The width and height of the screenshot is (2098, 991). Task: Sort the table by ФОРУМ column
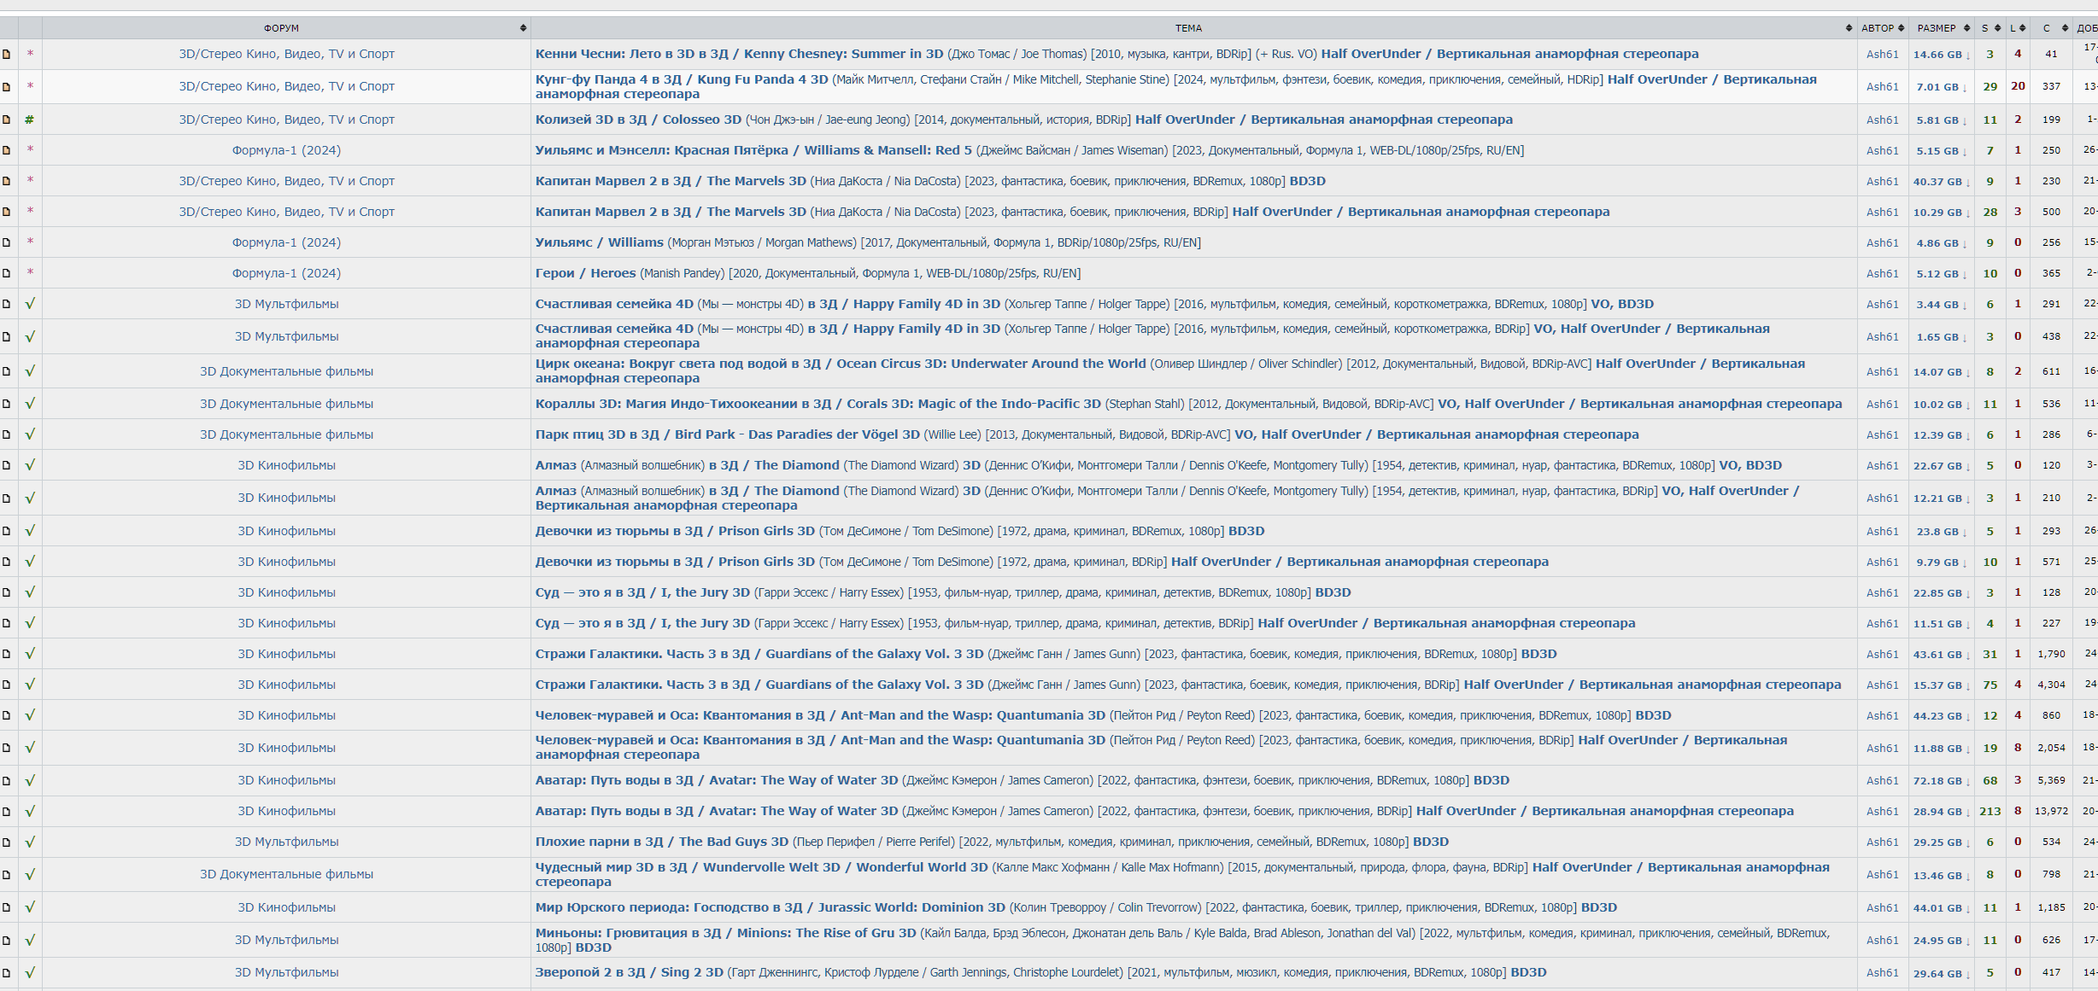point(286,28)
